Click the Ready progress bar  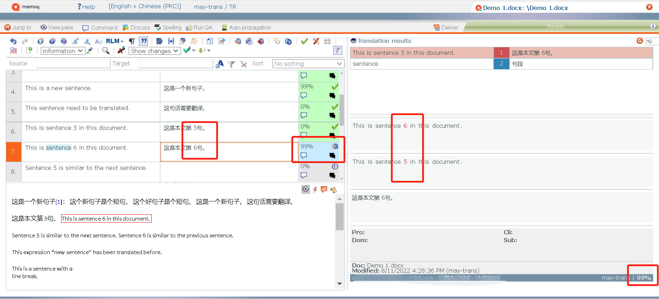click(556, 26)
